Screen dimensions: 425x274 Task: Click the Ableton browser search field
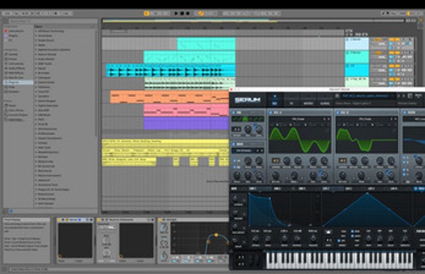pyautogui.click(x=53, y=20)
